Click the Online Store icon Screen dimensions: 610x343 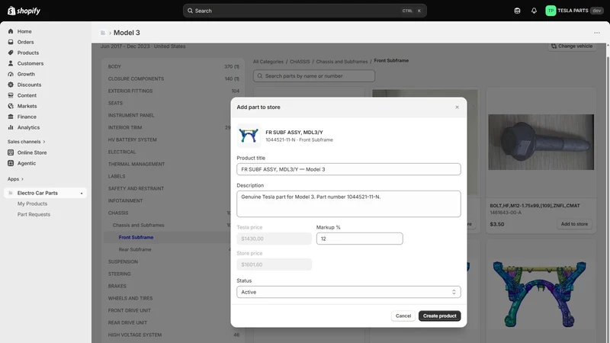click(11, 152)
